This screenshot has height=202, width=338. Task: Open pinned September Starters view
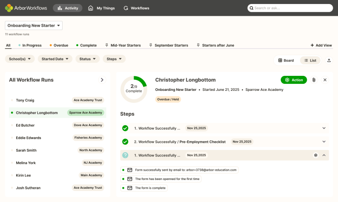tap(169, 45)
